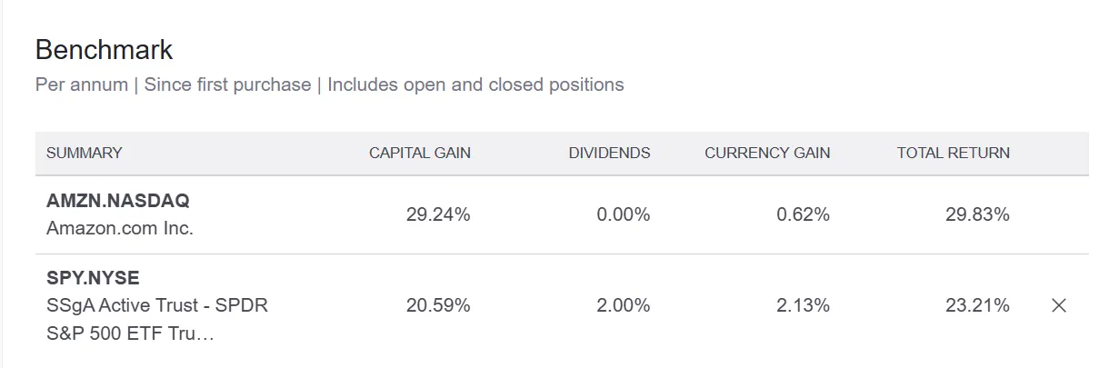This screenshot has width=1119, height=368.
Task: Select SPY's 20.59% capital gain value
Action: click(x=437, y=305)
